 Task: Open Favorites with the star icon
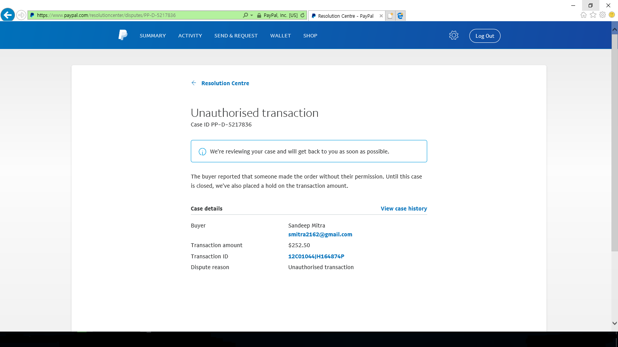tap(593, 15)
